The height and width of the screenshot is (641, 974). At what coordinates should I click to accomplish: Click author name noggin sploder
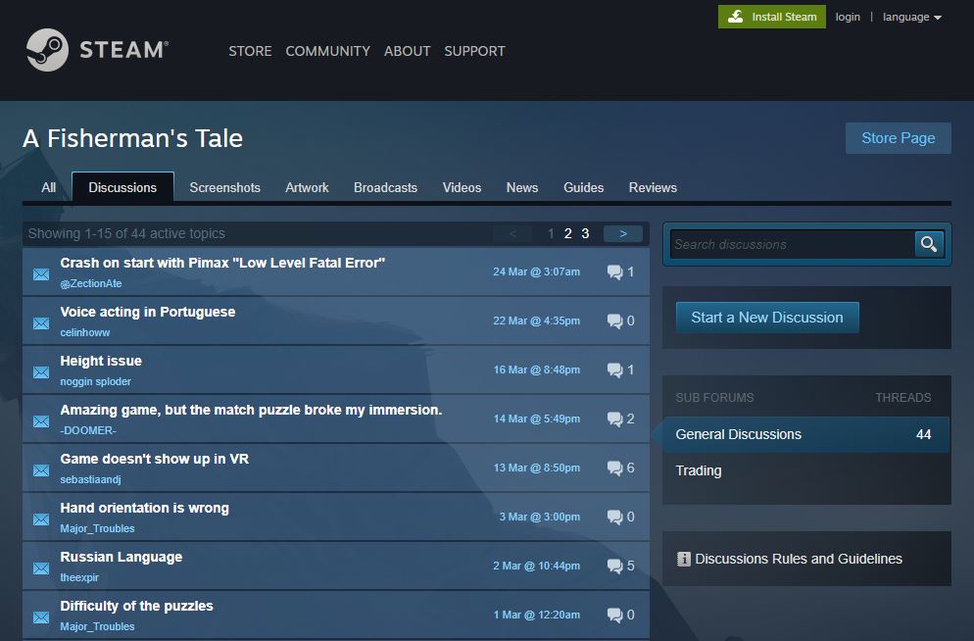(96, 381)
